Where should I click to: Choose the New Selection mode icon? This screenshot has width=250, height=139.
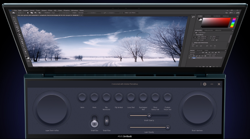pyautogui.click(x=28, y=13)
